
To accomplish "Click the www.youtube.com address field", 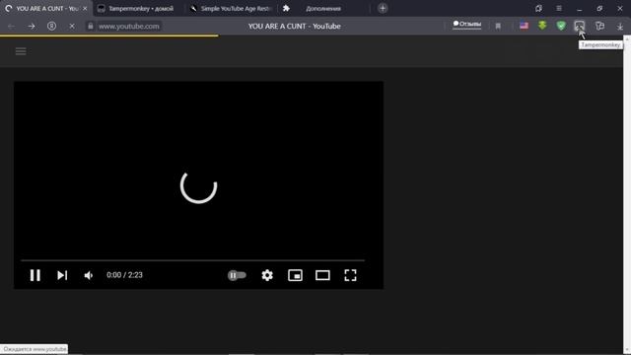I will coord(129,27).
